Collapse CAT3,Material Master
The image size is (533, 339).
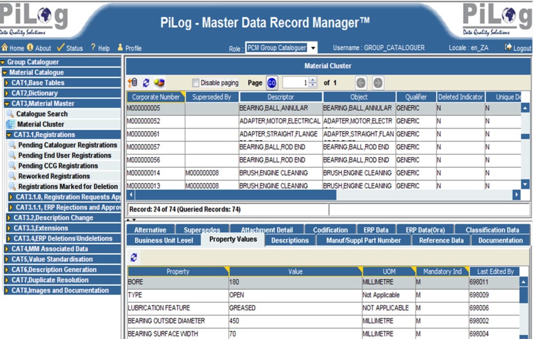8,104
